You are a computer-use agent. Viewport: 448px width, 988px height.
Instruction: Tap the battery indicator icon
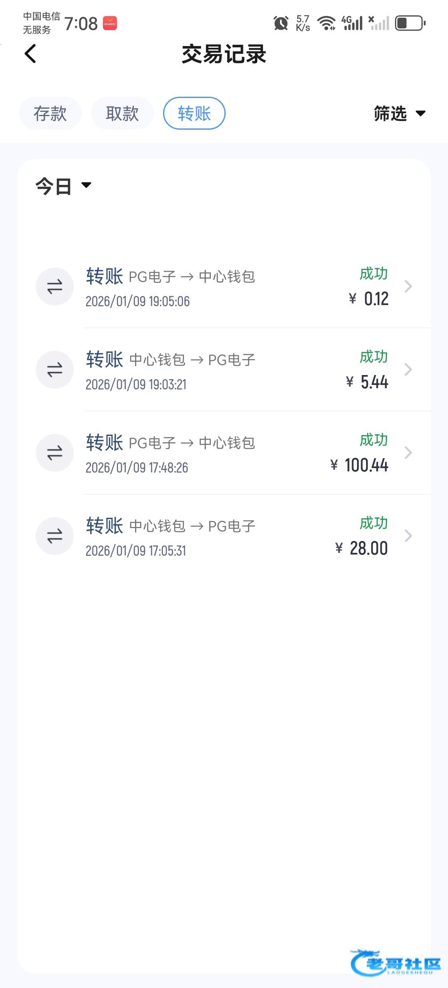point(410,23)
